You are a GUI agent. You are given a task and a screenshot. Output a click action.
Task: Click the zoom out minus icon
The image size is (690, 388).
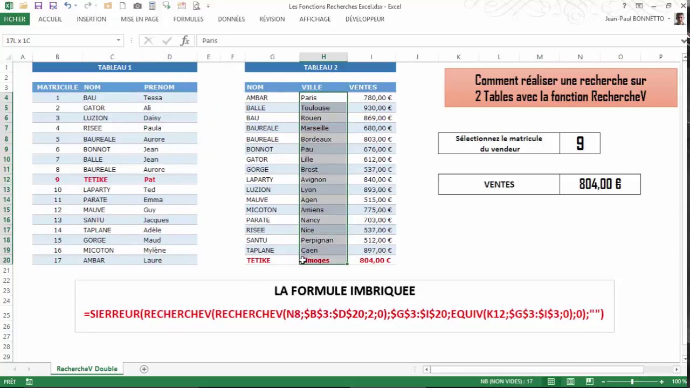click(604, 382)
